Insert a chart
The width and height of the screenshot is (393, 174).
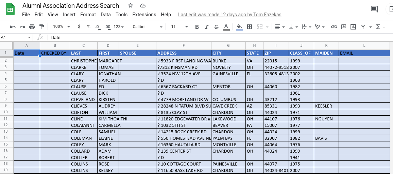tap(353, 27)
